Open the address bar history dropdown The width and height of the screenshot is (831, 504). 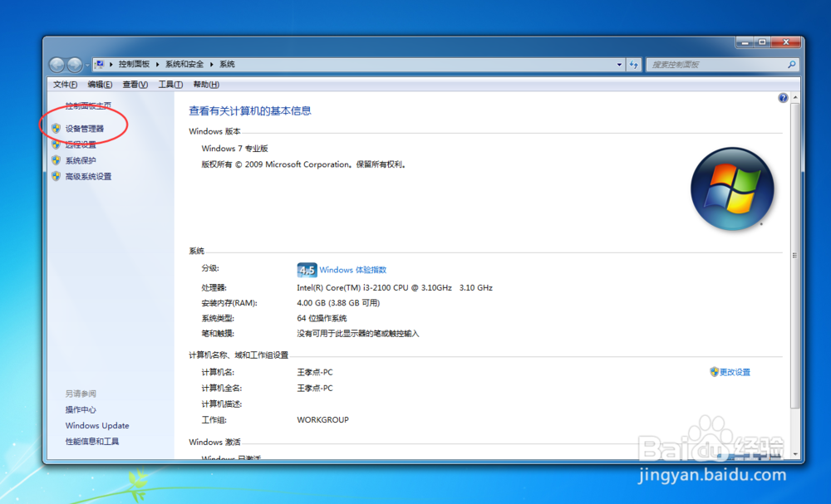[x=619, y=65]
